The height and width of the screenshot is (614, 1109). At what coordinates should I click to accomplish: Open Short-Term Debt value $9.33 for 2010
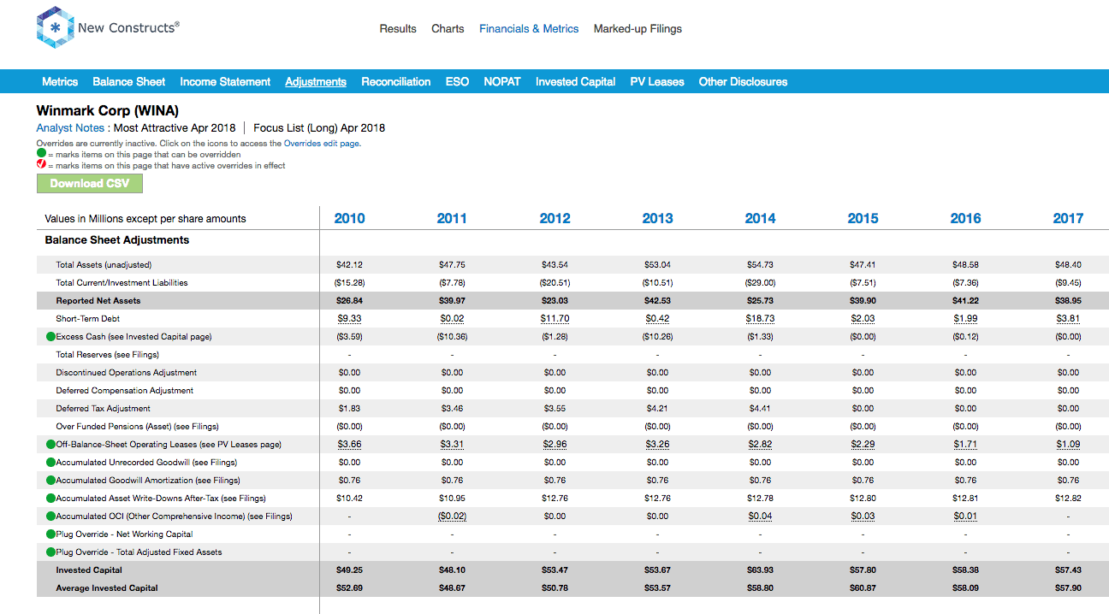pyautogui.click(x=349, y=319)
